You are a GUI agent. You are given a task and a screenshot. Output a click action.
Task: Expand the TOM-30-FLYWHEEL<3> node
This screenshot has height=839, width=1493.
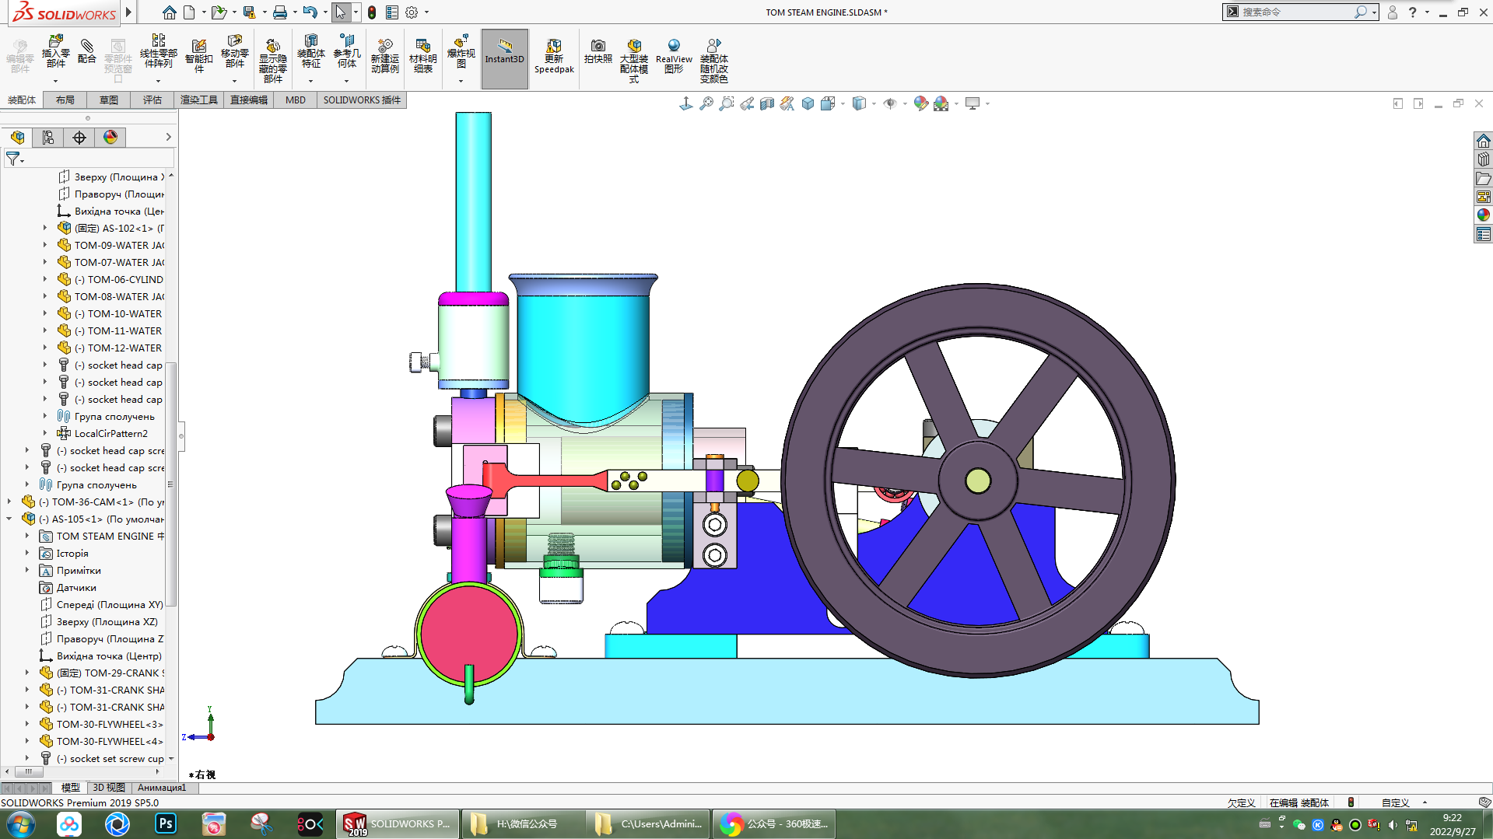click(27, 725)
